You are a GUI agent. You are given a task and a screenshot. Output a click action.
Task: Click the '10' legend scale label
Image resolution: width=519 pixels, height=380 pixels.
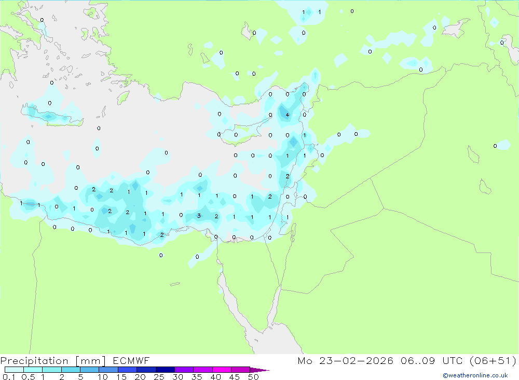(x=103, y=377)
